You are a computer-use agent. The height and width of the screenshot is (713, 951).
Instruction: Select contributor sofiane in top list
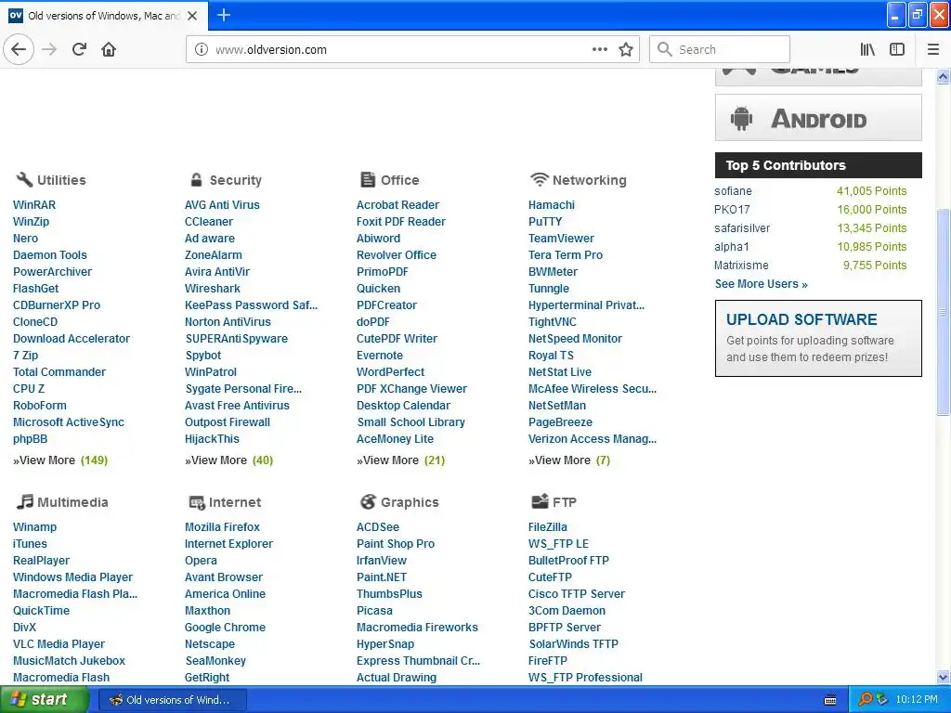tap(734, 191)
